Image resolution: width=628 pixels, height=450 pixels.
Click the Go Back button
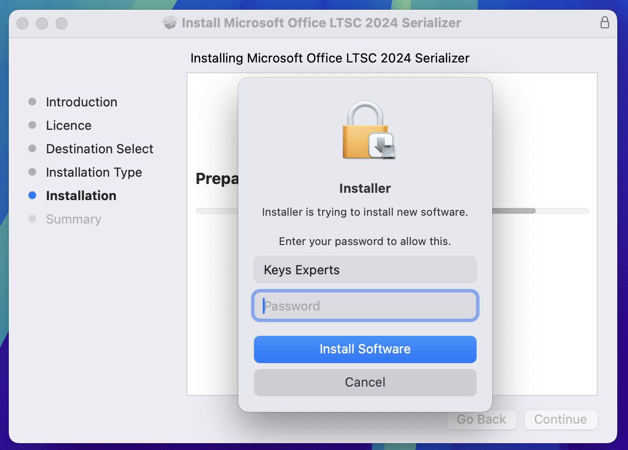click(481, 419)
